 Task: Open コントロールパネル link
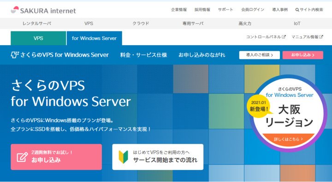pyautogui.click(x=266, y=37)
